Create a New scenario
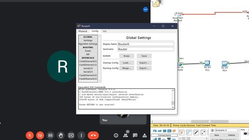Screen dimensions: 249x140 coord(217,135)
